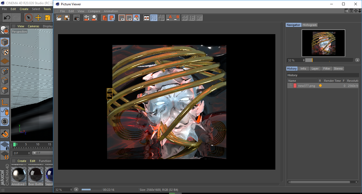Click the Locked Workplane icon
The height and width of the screenshot is (194, 362).
pyautogui.click(x=5, y=146)
